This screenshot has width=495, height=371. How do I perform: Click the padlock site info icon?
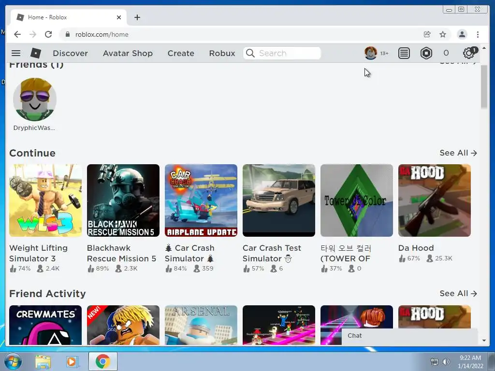tap(67, 34)
